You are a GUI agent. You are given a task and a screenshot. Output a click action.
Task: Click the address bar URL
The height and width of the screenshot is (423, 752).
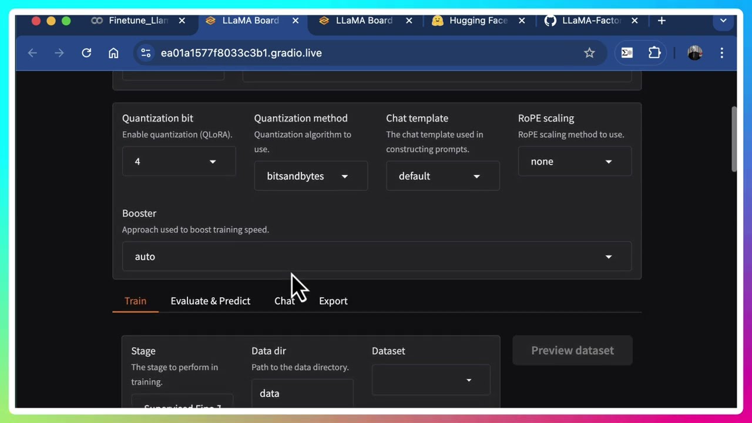[x=241, y=53]
